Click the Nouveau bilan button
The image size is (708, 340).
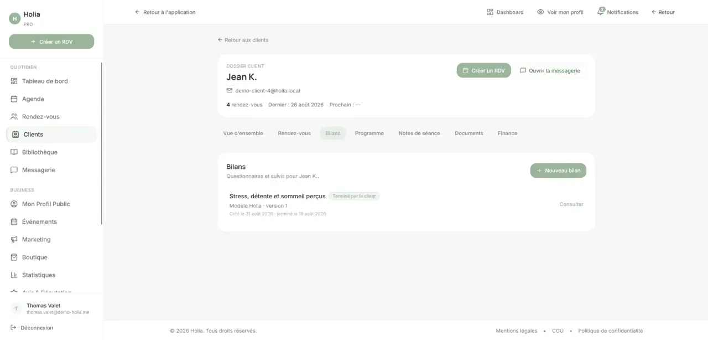[558, 171]
